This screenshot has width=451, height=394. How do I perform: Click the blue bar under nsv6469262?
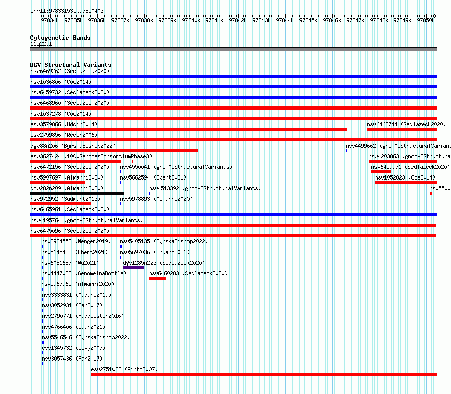[x=233, y=76]
